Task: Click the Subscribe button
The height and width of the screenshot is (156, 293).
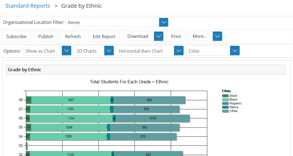Action: 16,36
